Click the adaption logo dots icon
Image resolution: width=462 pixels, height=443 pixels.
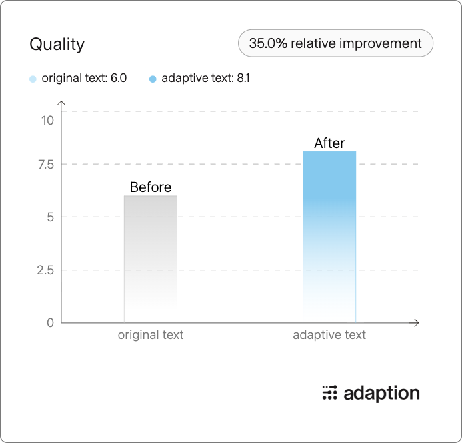329,393
